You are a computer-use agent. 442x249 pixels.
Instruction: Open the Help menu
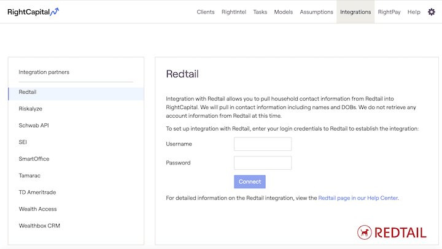pyautogui.click(x=414, y=12)
